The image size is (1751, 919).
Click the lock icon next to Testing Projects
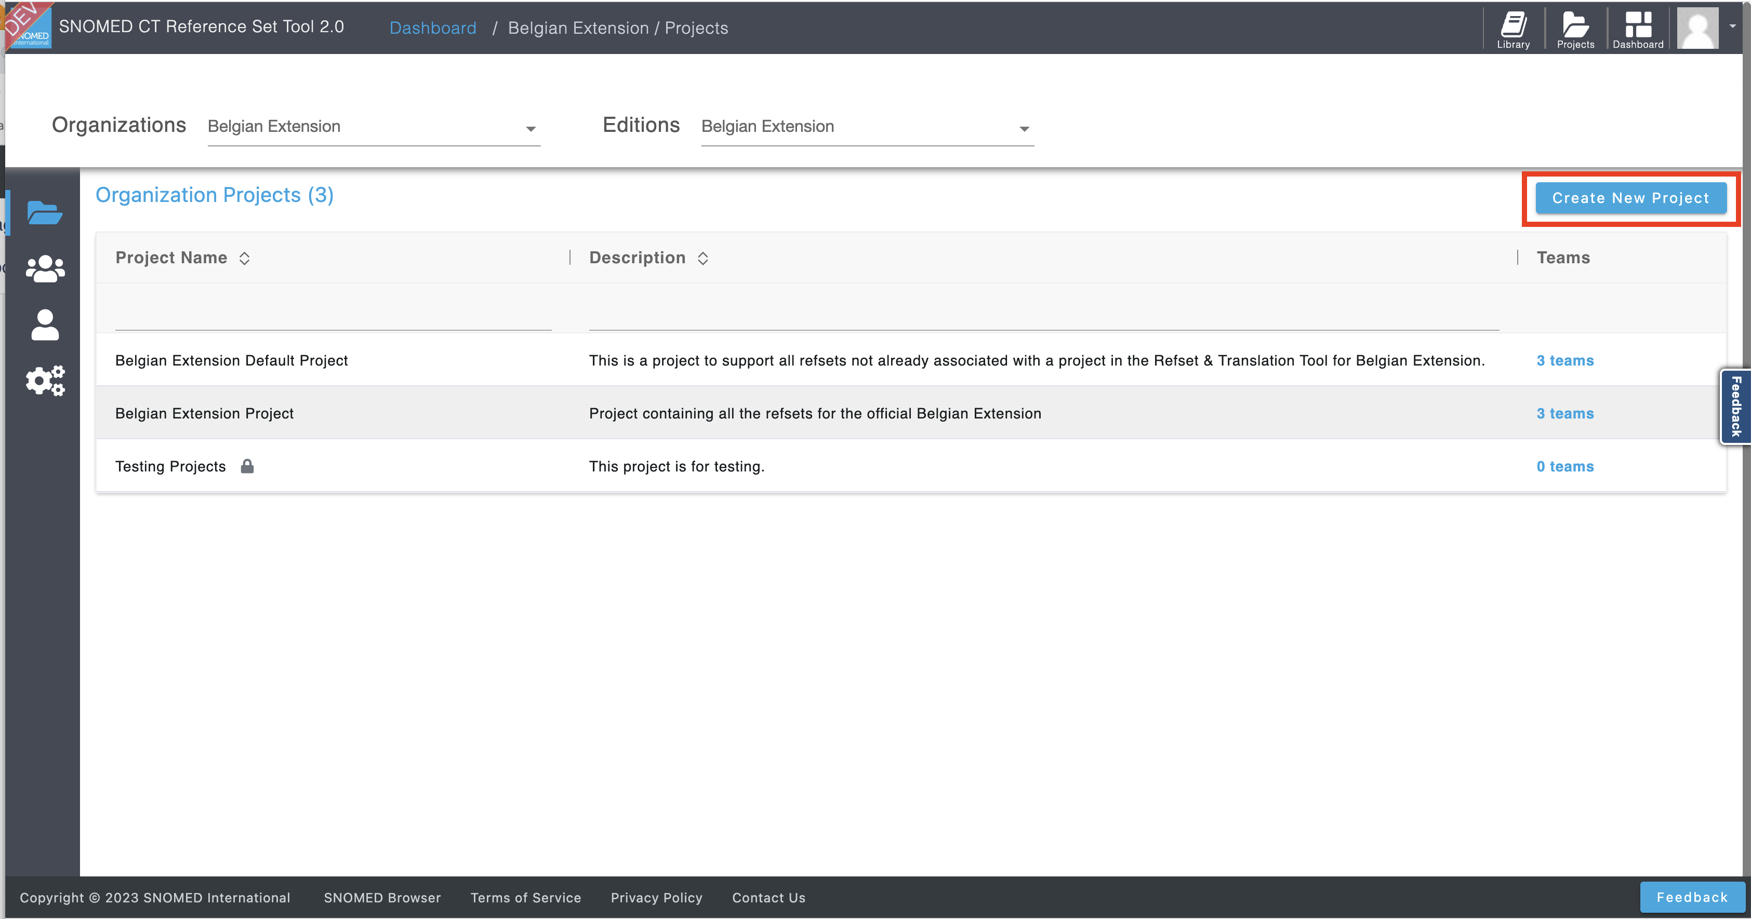247,466
